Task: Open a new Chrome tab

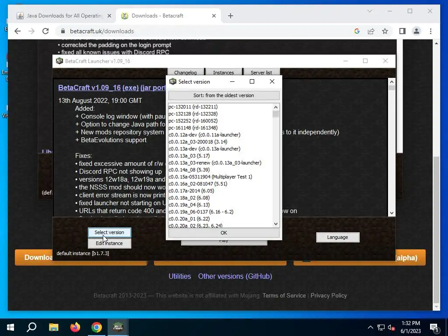Action: 231,16
